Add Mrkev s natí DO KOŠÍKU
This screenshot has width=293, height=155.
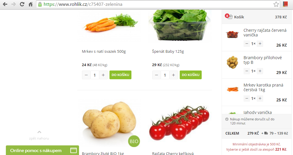[120, 75]
